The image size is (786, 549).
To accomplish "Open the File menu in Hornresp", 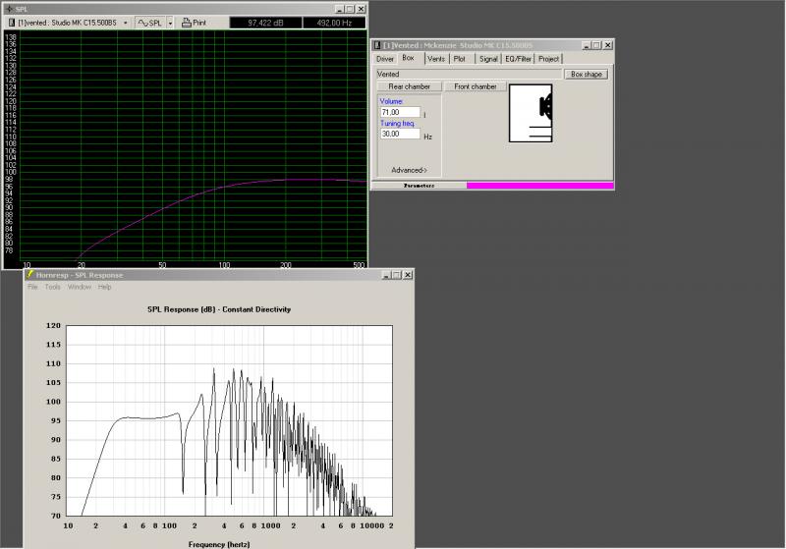I will click(32, 287).
